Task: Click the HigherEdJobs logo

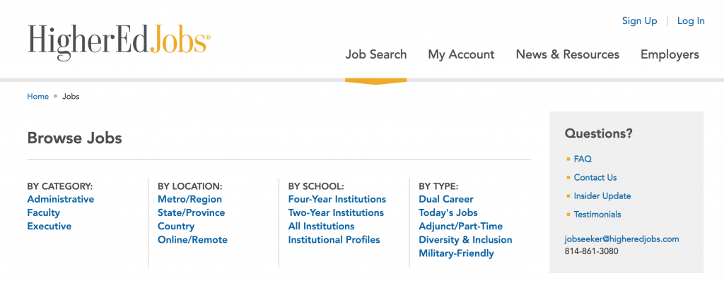Action: 119,42
